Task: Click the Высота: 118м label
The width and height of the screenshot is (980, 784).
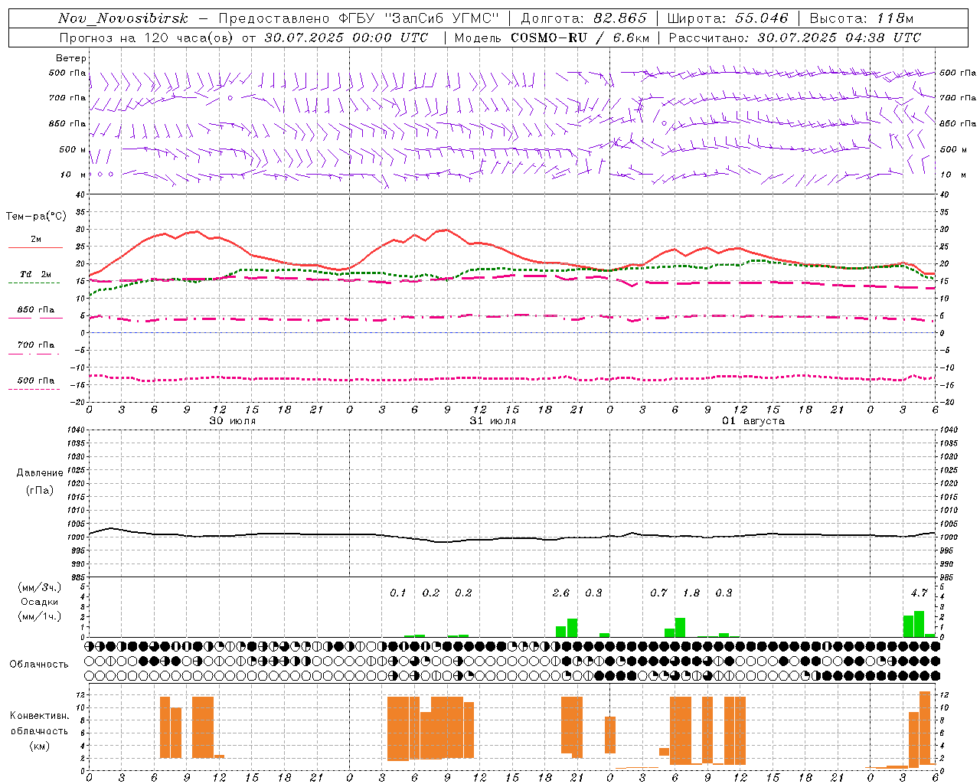Action: [x=861, y=18]
